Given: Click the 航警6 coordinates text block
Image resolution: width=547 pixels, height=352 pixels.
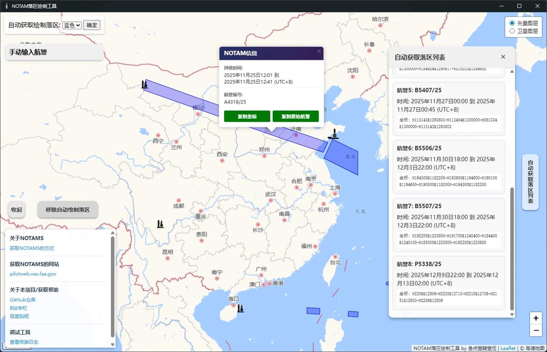Looking at the screenshot, I should (x=449, y=181).
